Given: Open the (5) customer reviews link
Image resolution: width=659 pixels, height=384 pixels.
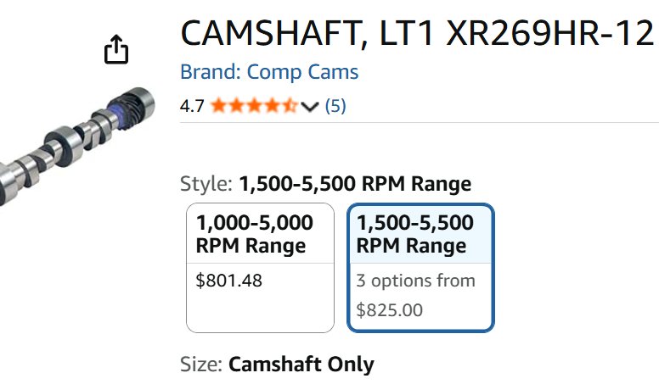Looking at the screenshot, I should point(335,106).
